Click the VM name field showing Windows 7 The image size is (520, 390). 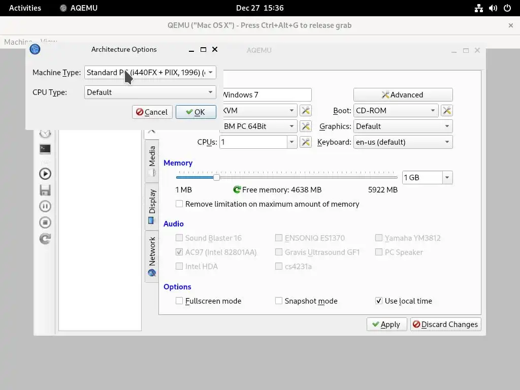[267, 95]
